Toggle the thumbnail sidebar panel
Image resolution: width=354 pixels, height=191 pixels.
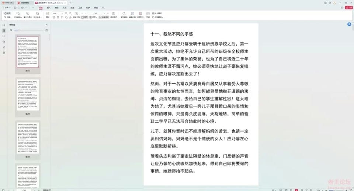coord(4,30)
